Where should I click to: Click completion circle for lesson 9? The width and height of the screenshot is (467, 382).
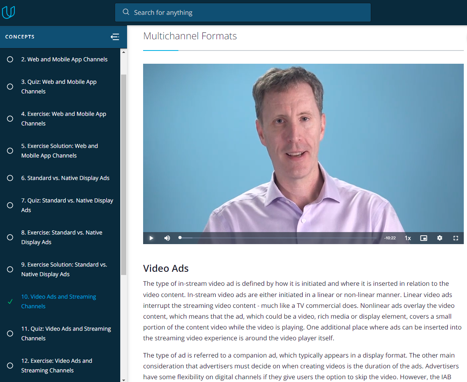click(10, 269)
